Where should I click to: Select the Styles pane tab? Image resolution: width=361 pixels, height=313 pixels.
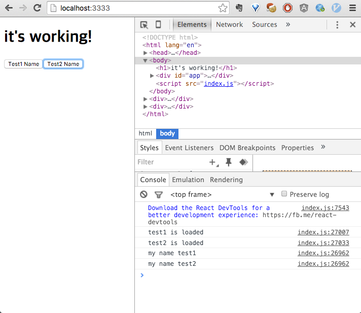tap(149, 148)
